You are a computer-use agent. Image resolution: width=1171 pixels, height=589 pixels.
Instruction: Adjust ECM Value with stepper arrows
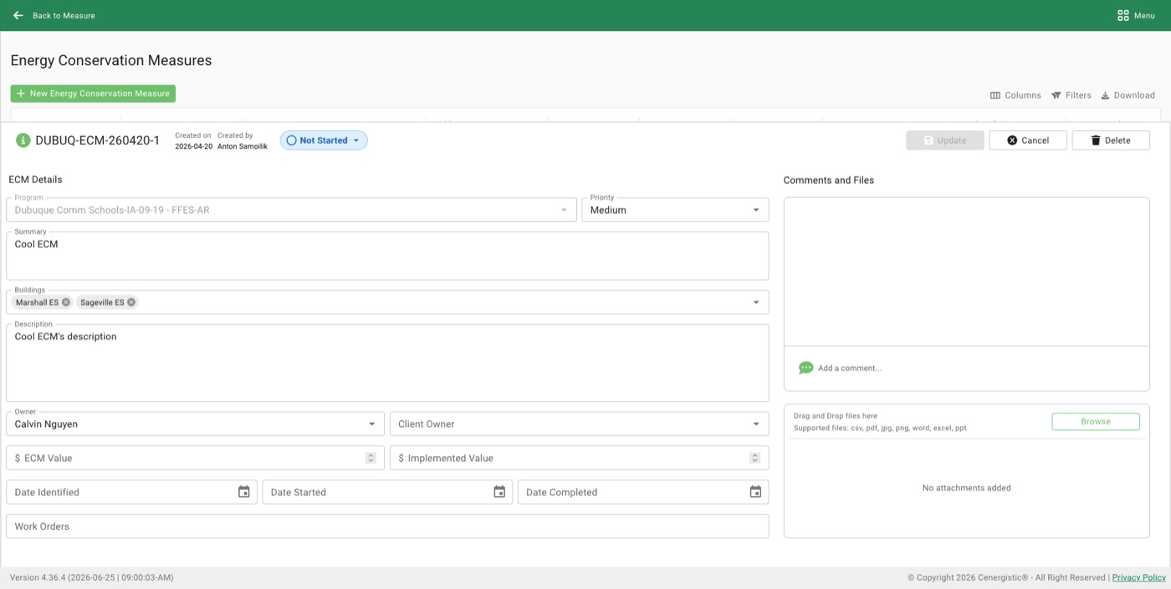pyautogui.click(x=371, y=458)
